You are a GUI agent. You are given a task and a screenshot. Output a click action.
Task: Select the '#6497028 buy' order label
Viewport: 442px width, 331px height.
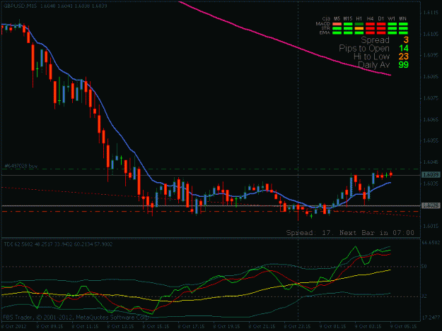21,166
